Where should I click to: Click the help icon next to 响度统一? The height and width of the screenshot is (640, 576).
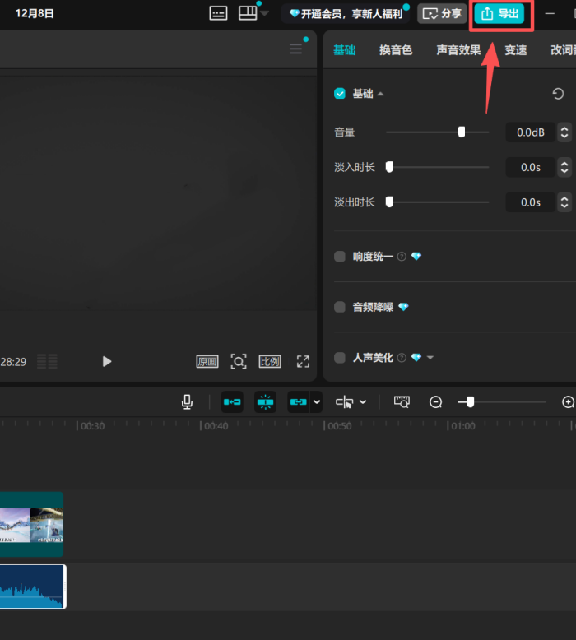(x=402, y=257)
